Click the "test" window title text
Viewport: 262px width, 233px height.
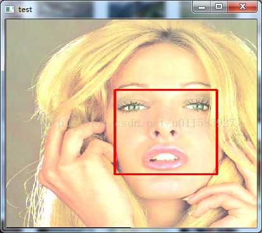(25, 10)
